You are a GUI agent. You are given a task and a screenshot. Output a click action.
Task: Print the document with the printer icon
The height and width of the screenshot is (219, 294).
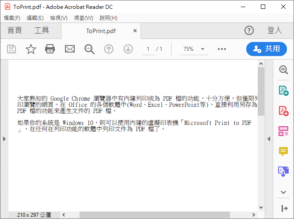pos(50,49)
